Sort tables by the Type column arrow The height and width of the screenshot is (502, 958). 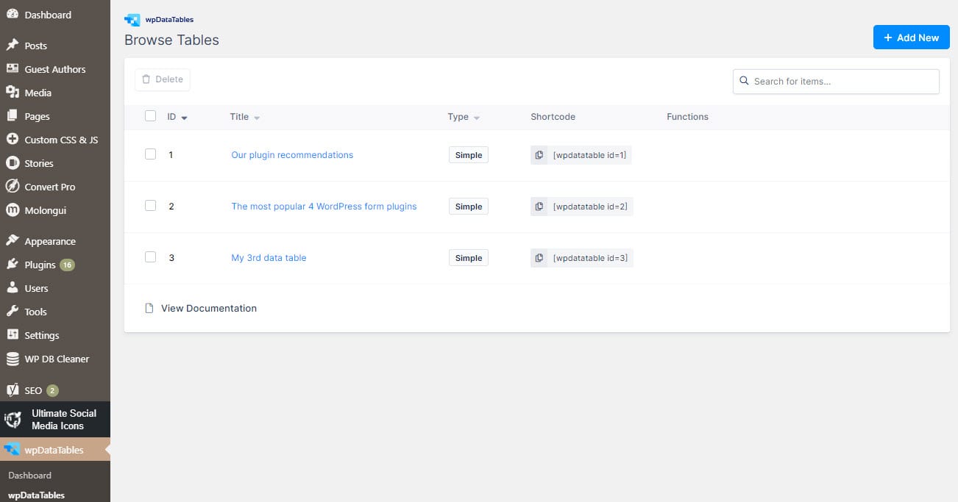pyautogui.click(x=477, y=118)
